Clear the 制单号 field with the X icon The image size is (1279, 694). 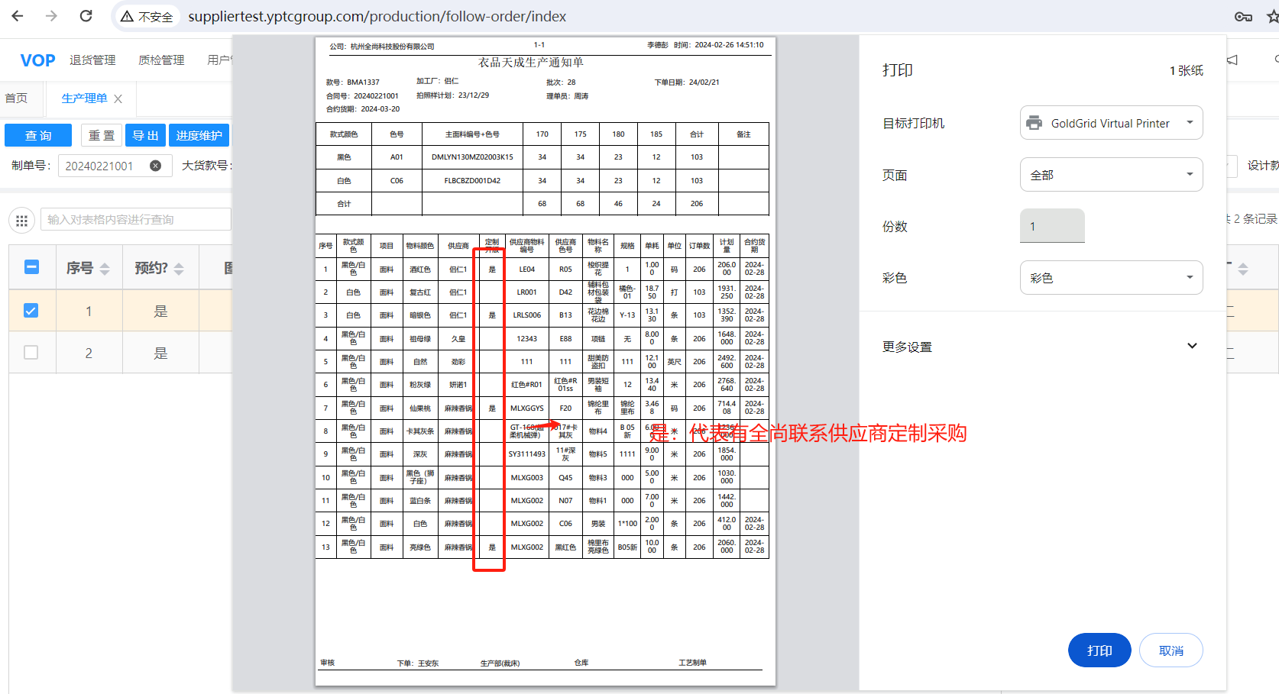pos(155,166)
